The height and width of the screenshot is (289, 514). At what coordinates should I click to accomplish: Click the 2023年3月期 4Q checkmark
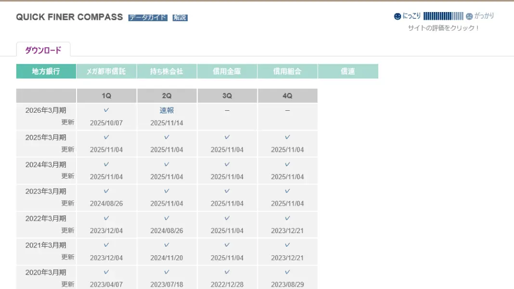coord(287,191)
